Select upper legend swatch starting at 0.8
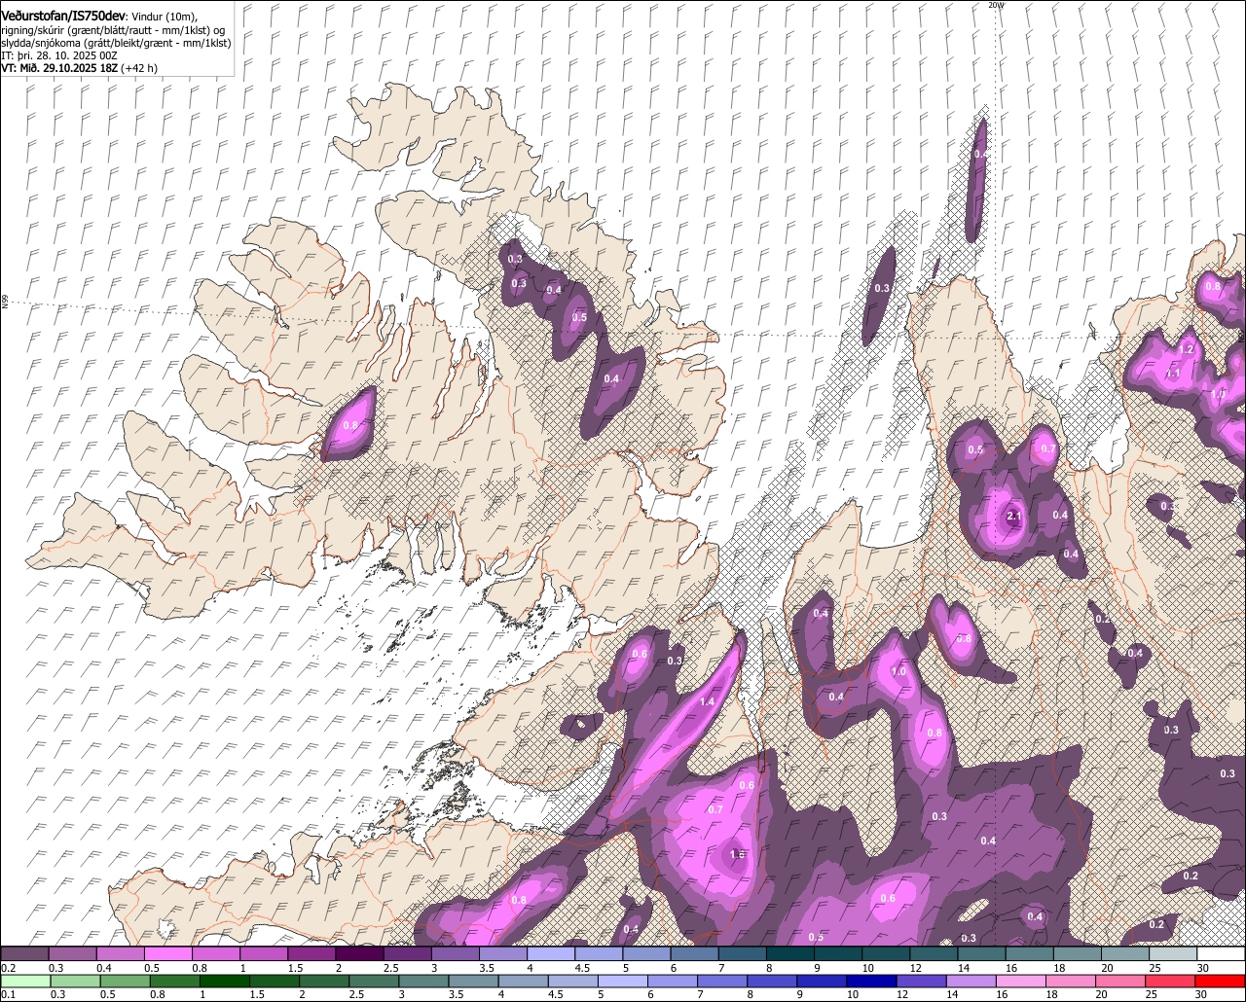Viewport: 1246px width, 1002px height. coord(215,954)
